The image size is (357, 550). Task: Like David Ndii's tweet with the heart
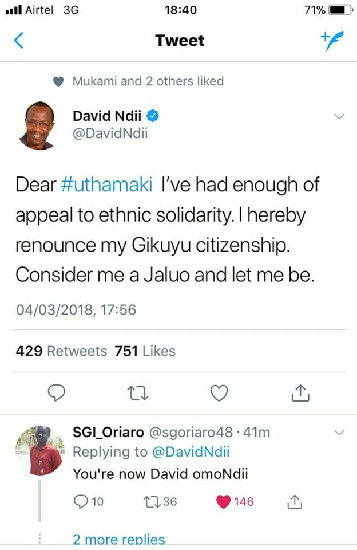pyautogui.click(x=219, y=392)
